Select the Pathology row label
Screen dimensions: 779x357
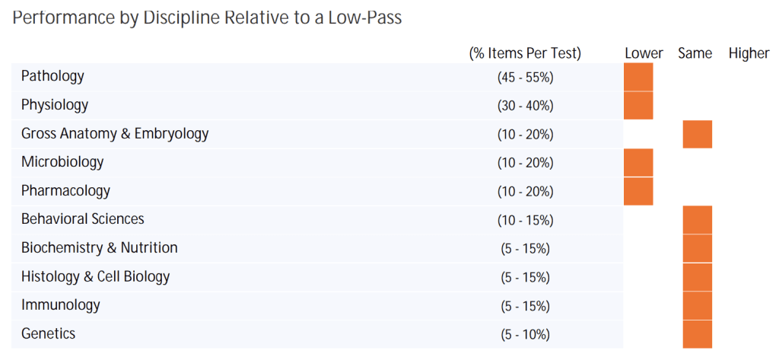tap(52, 76)
